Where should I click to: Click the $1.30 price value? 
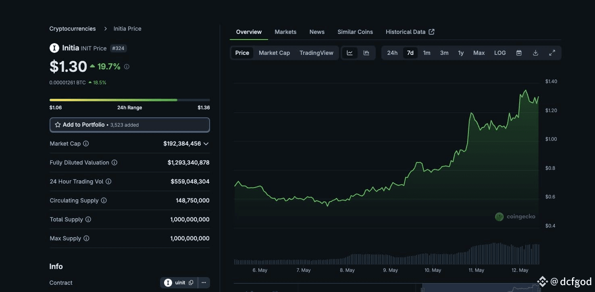pos(68,67)
